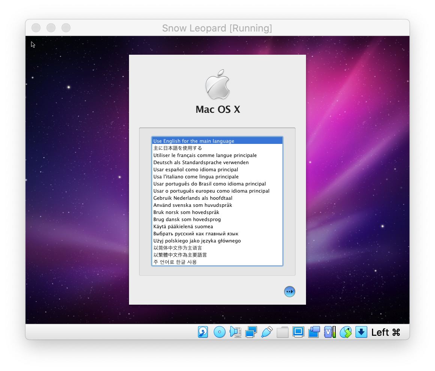Choose Użyj polskiego jako języka głównego
435x371 pixels.
tap(217, 241)
